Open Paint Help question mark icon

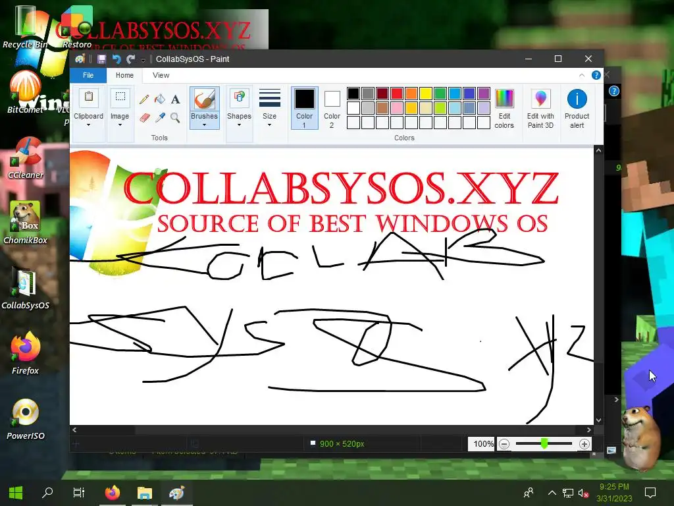pos(596,75)
